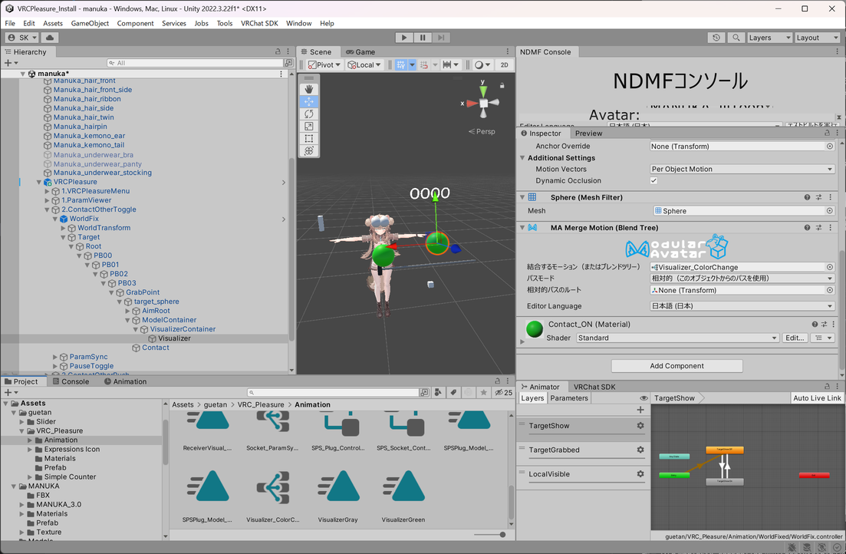Image resolution: width=846 pixels, height=554 pixels.
Task: Select the Hand view tool
Action: (x=308, y=89)
